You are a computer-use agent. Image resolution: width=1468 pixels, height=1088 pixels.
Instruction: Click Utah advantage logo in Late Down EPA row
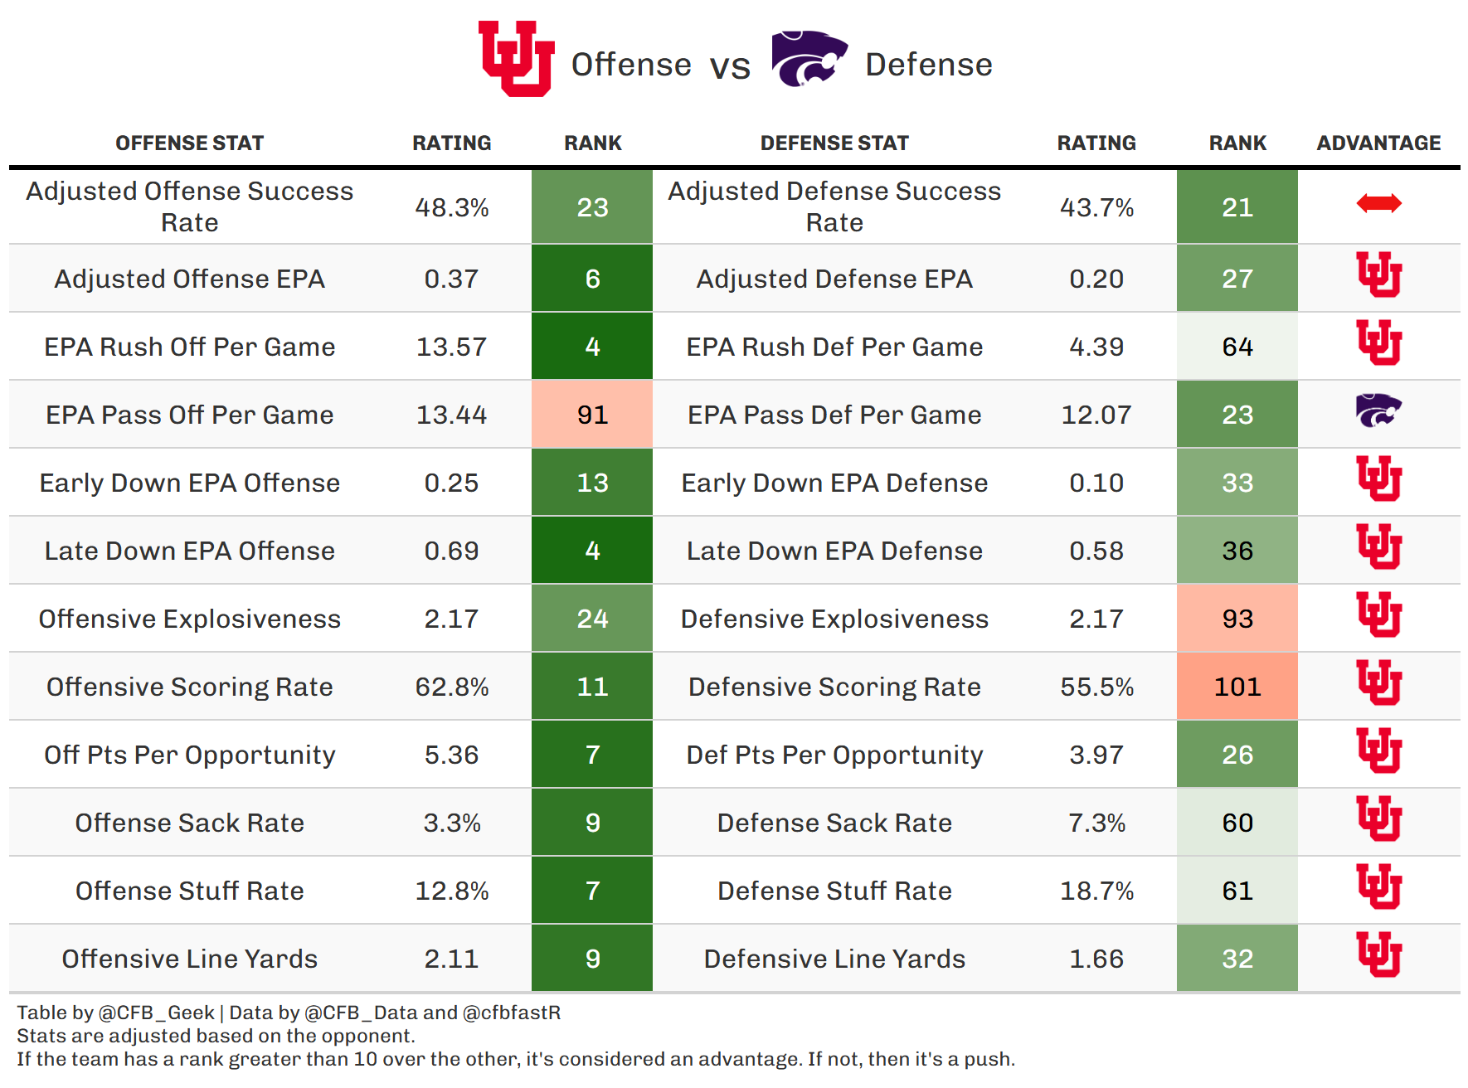[1378, 546]
